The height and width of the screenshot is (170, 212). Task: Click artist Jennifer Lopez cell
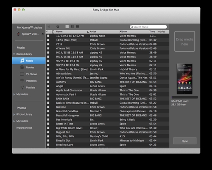click(99, 78)
